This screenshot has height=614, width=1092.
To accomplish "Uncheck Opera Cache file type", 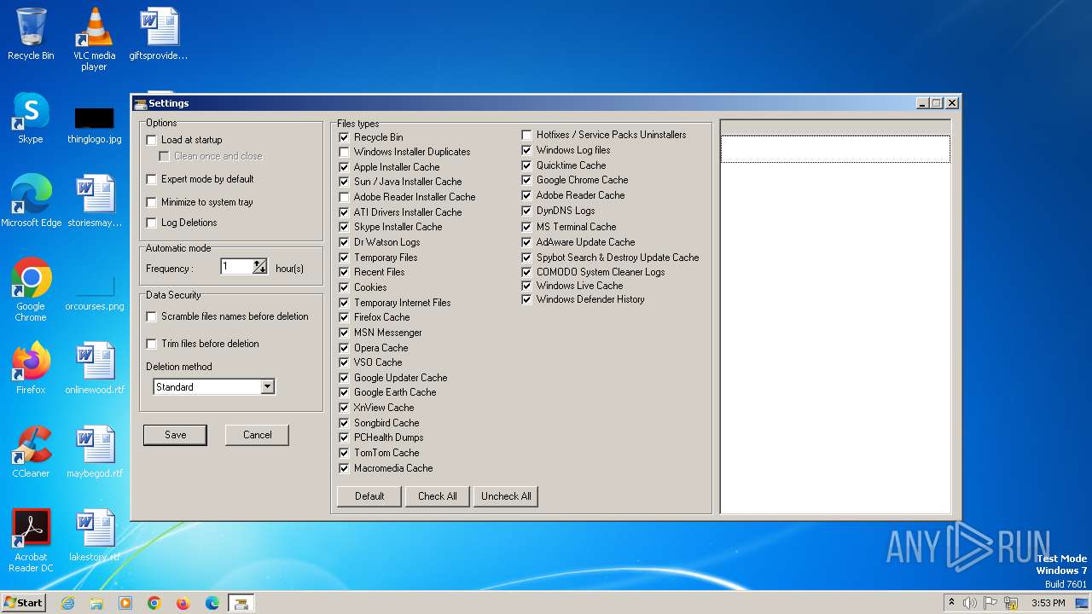I will 344,348.
